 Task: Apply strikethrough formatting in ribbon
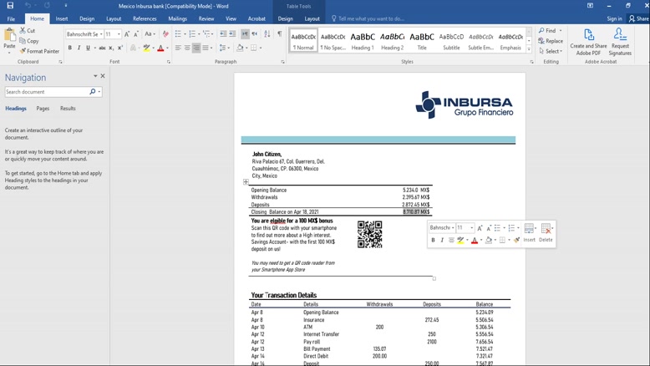pyautogui.click(x=102, y=48)
